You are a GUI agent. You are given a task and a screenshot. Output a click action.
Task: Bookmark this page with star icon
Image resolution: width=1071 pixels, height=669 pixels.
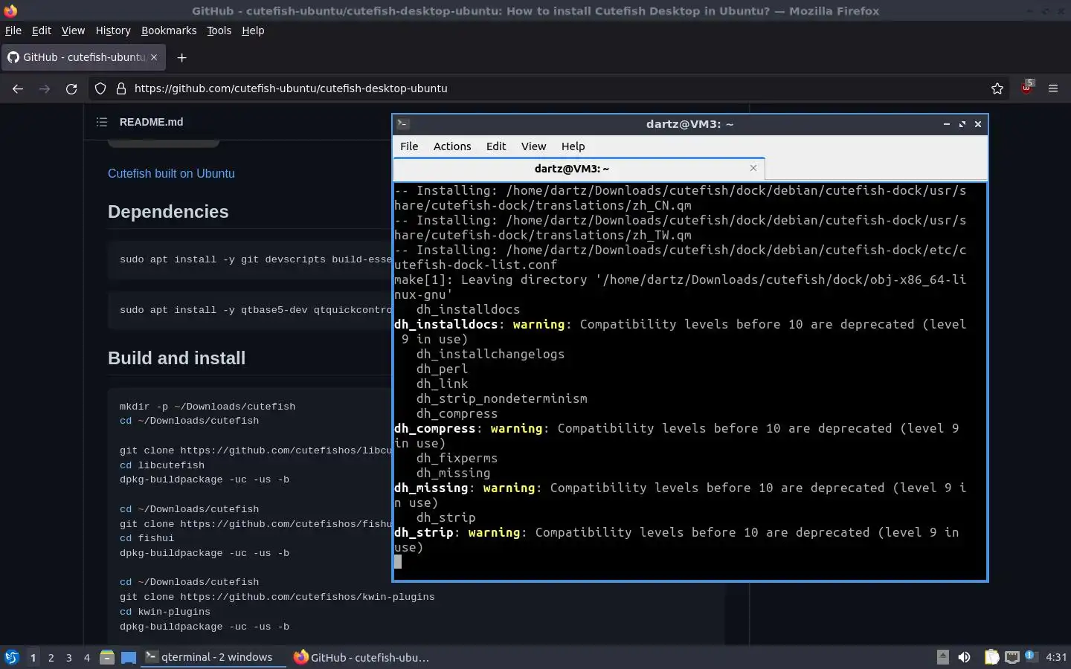997,88
